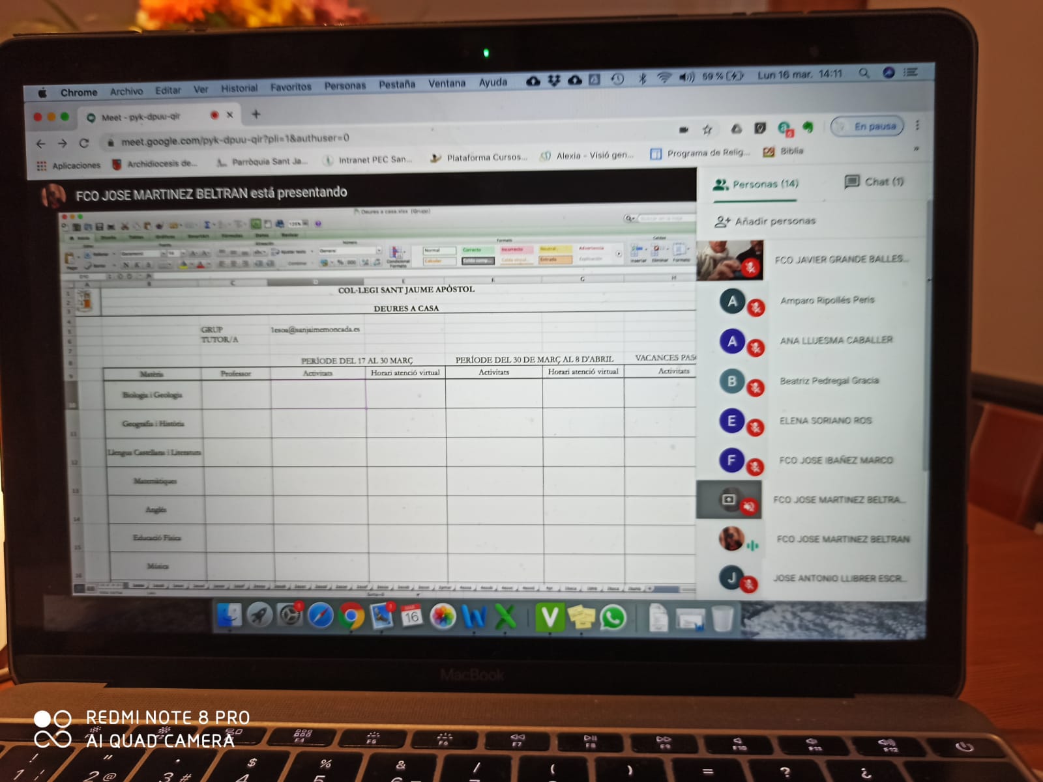Expand the hidden bookmarks overflow chevron

point(916,149)
